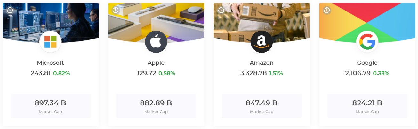Click history clock icon on Apple card
Viewport: 418px width, 129px height.
point(116,10)
